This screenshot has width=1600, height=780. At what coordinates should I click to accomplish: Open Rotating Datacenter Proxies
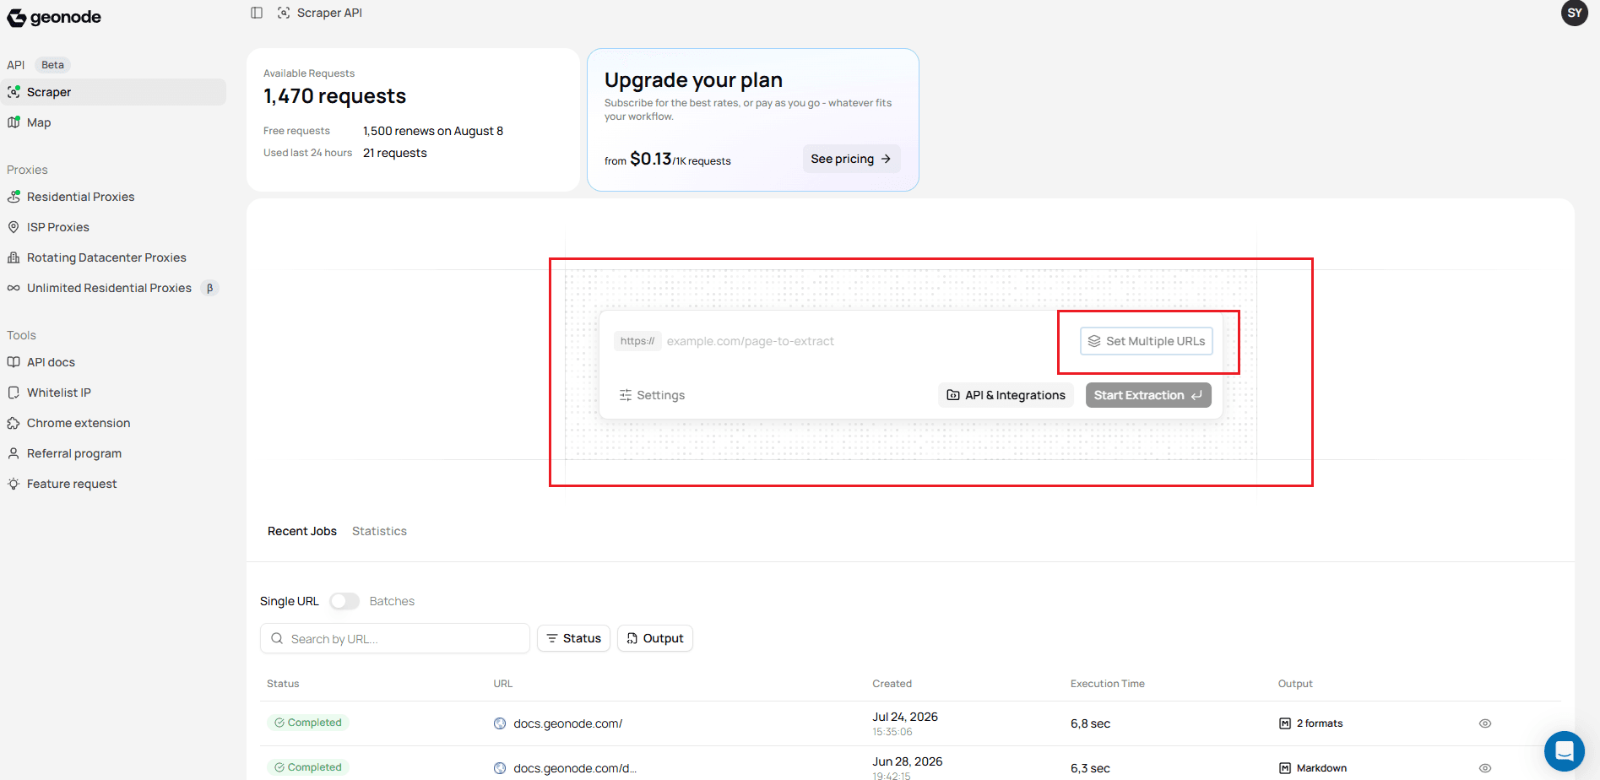114,257
